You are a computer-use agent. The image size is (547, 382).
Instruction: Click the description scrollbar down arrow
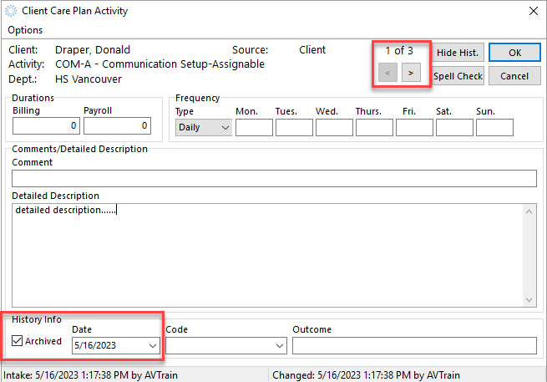tap(529, 299)
